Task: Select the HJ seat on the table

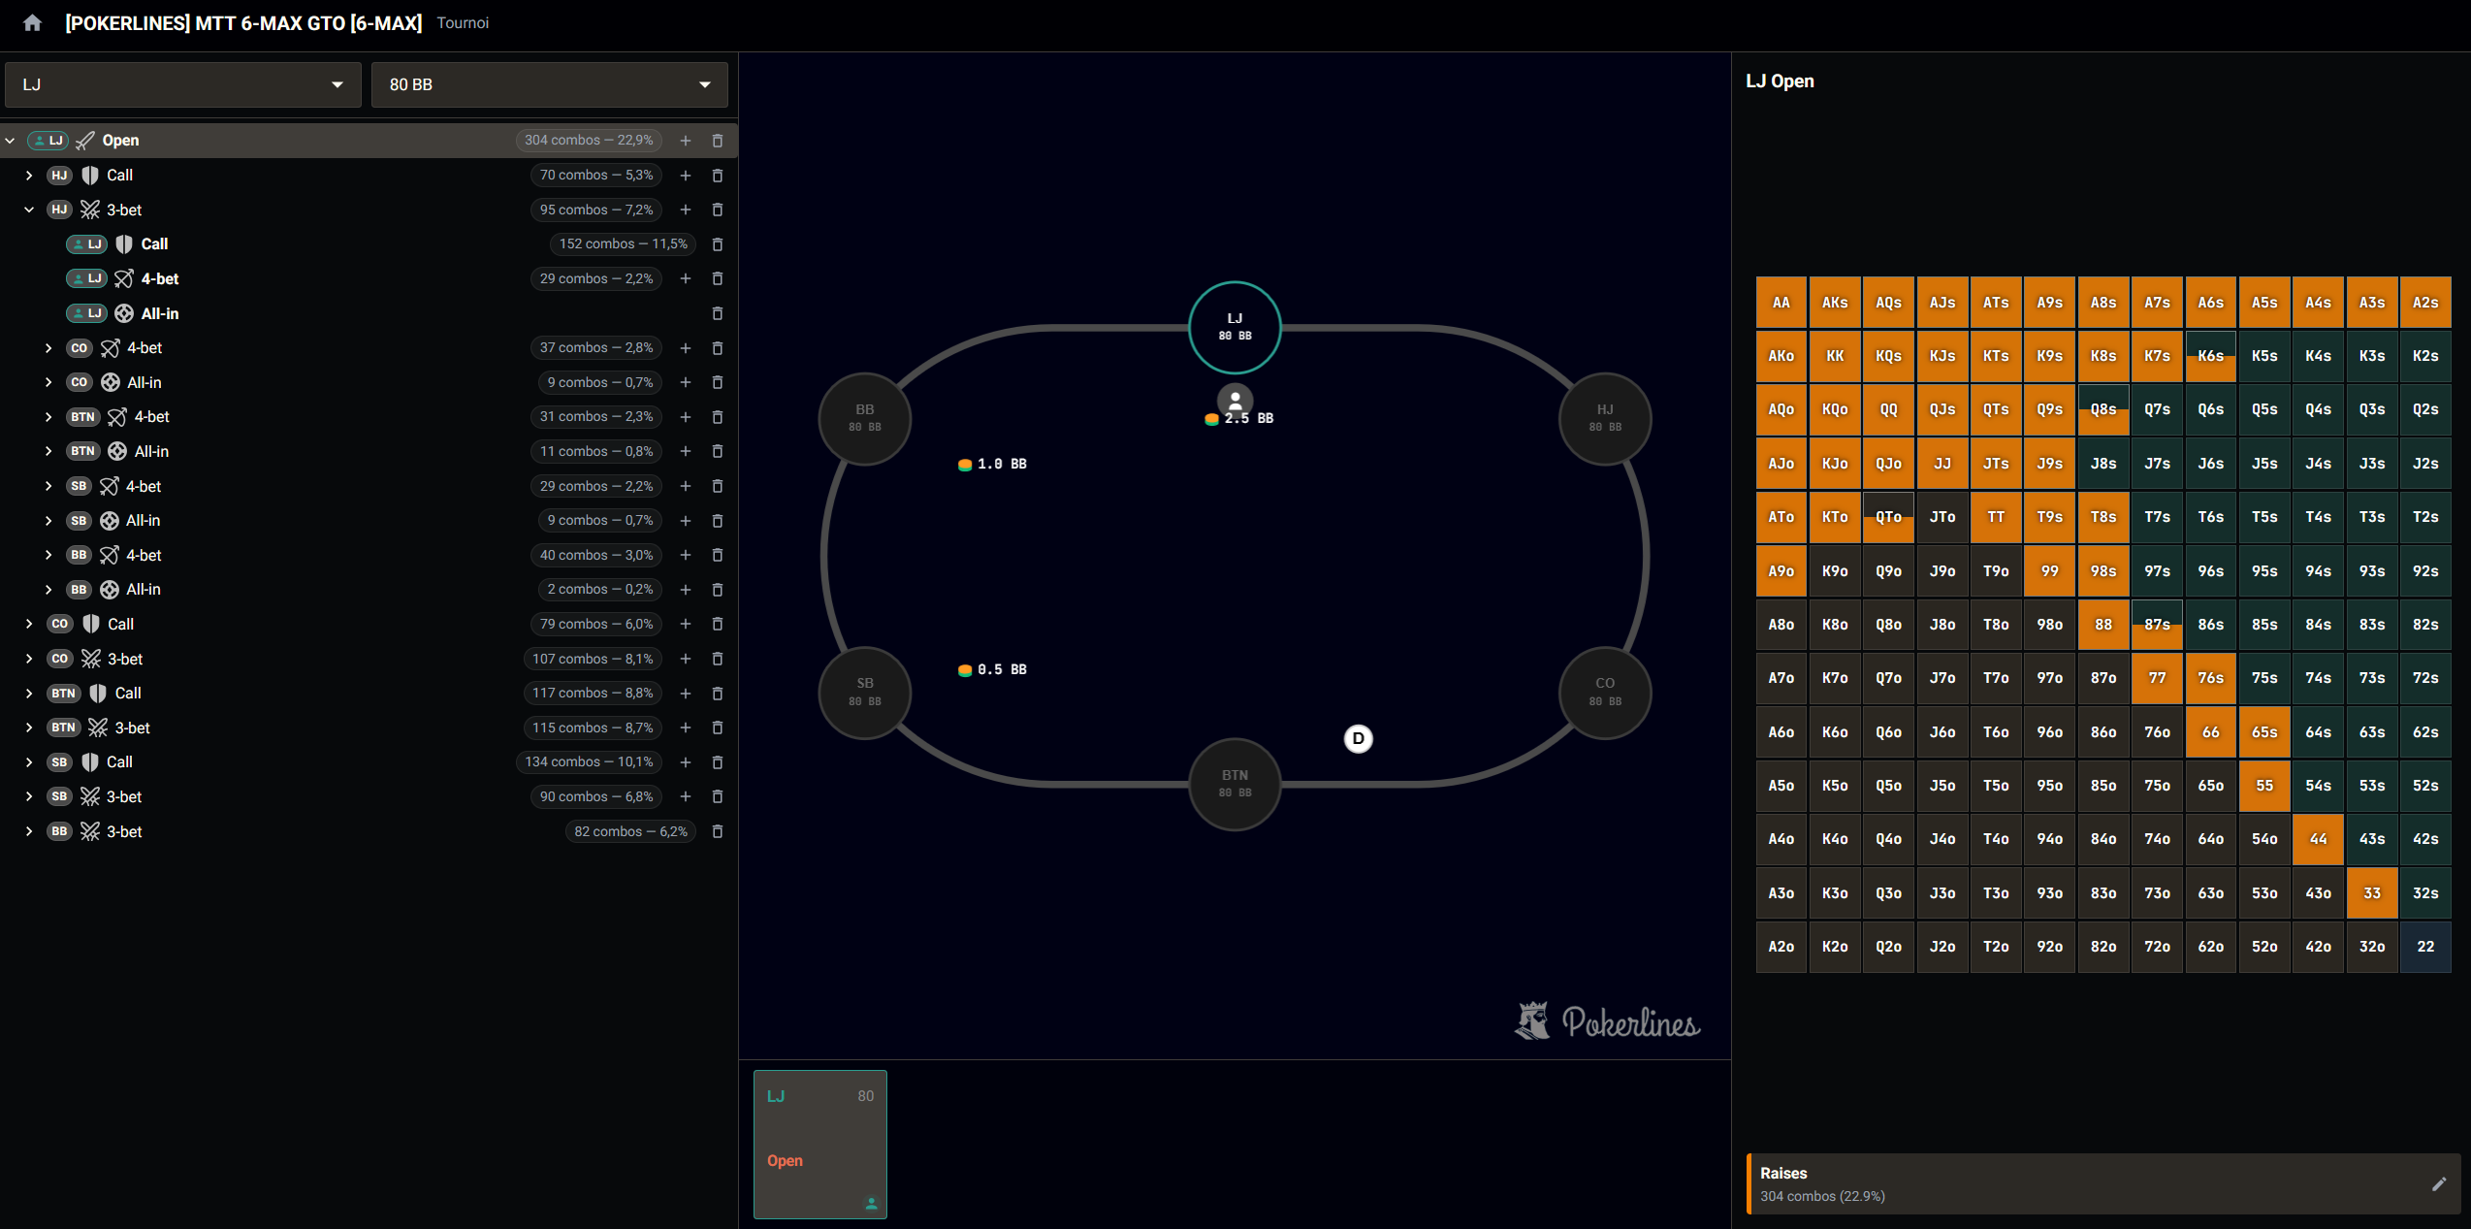Action: [x=1605, y=418]
